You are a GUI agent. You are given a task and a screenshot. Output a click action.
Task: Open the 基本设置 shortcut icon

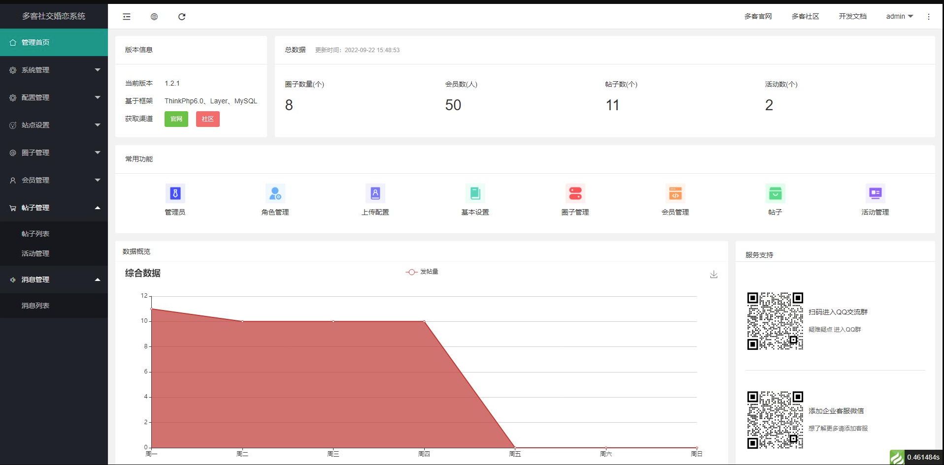pos(475,194)
